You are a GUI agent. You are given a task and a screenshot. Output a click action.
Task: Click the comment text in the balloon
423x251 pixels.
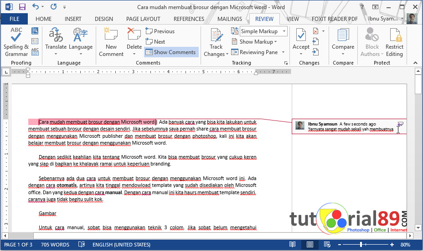(x=351, y=130)
